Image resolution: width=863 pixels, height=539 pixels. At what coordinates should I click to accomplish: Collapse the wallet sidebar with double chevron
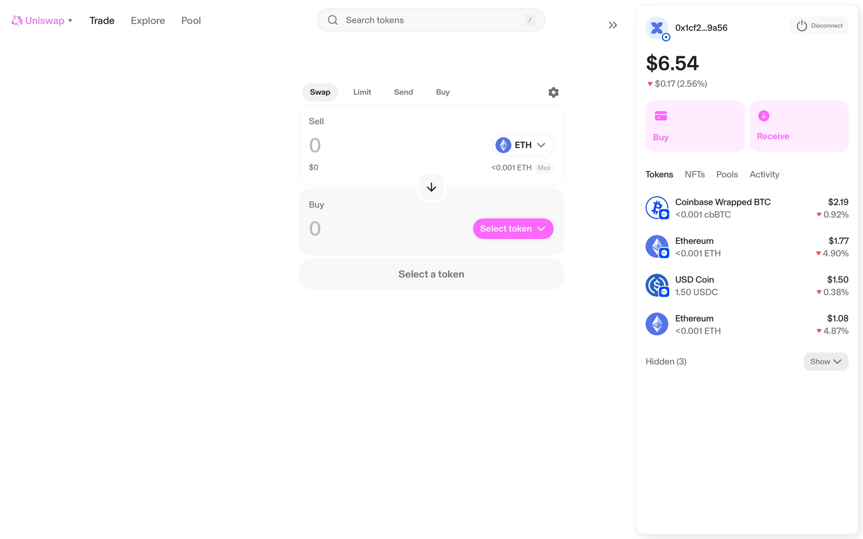(x=613, y=25)
